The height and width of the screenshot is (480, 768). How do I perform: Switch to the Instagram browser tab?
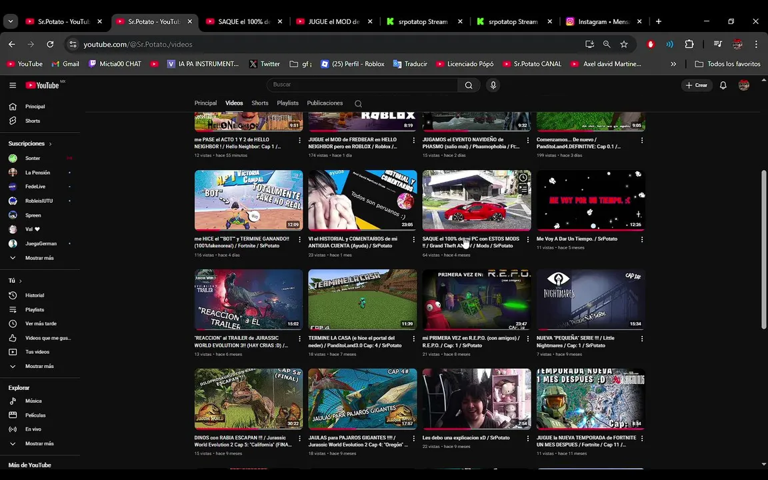pos(604,21)
